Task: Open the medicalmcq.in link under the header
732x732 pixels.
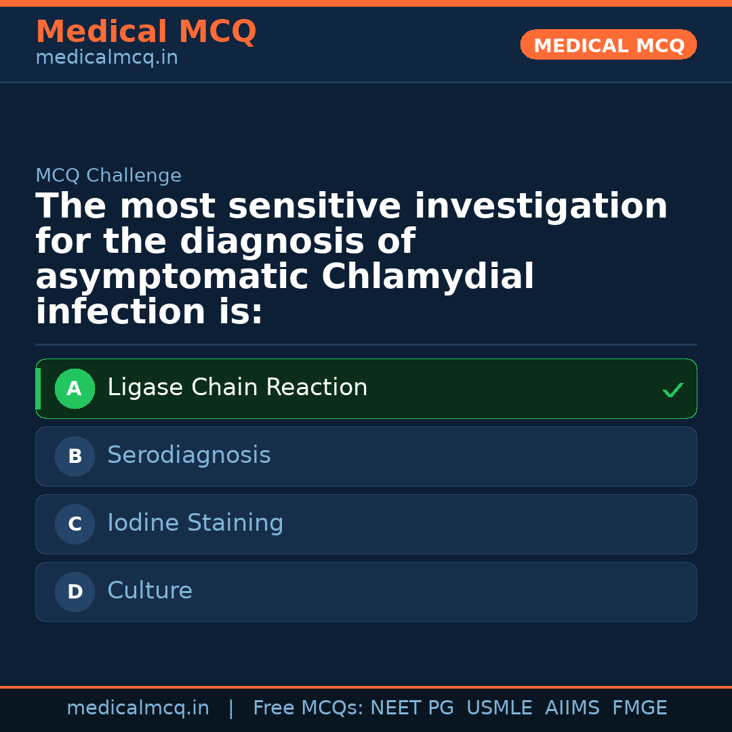Action: (x=106, y=58)
